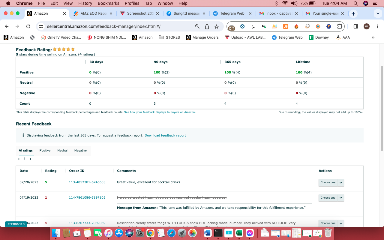Click See how your feedback displays link
Viewport: 384px width, 240px height.
click(160, 112)
